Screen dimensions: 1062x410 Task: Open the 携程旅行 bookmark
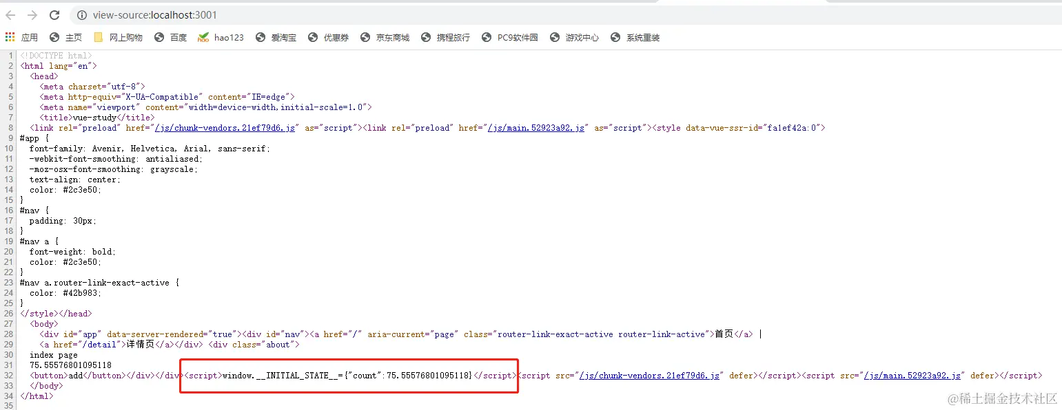[x=445, y=37]
